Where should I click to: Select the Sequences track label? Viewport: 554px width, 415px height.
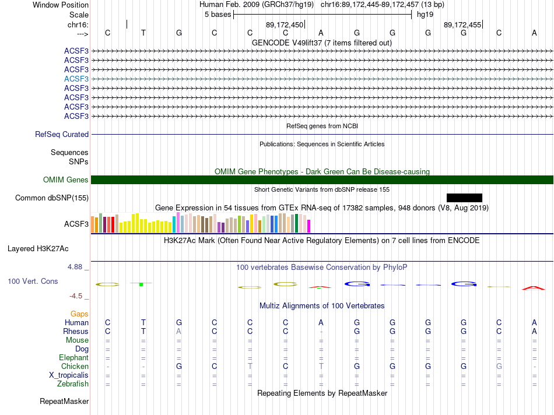pyautogui.click(x=69, y=152)
